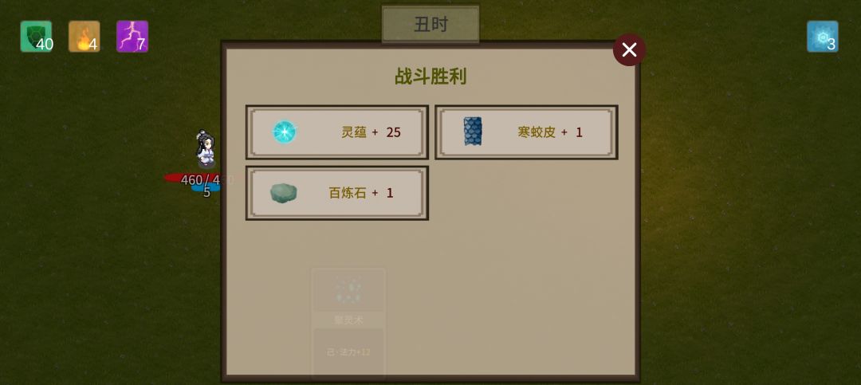The height and width of the screenshot is (385, 861).
Task: Tap the player character sprite
Action: point(206,149)
